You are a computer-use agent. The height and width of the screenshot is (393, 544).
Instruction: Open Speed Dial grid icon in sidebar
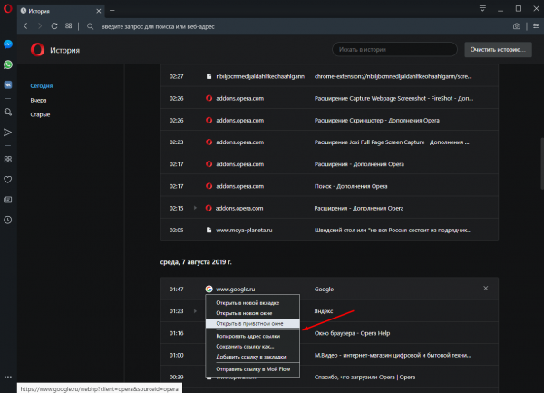click(7, 159)
